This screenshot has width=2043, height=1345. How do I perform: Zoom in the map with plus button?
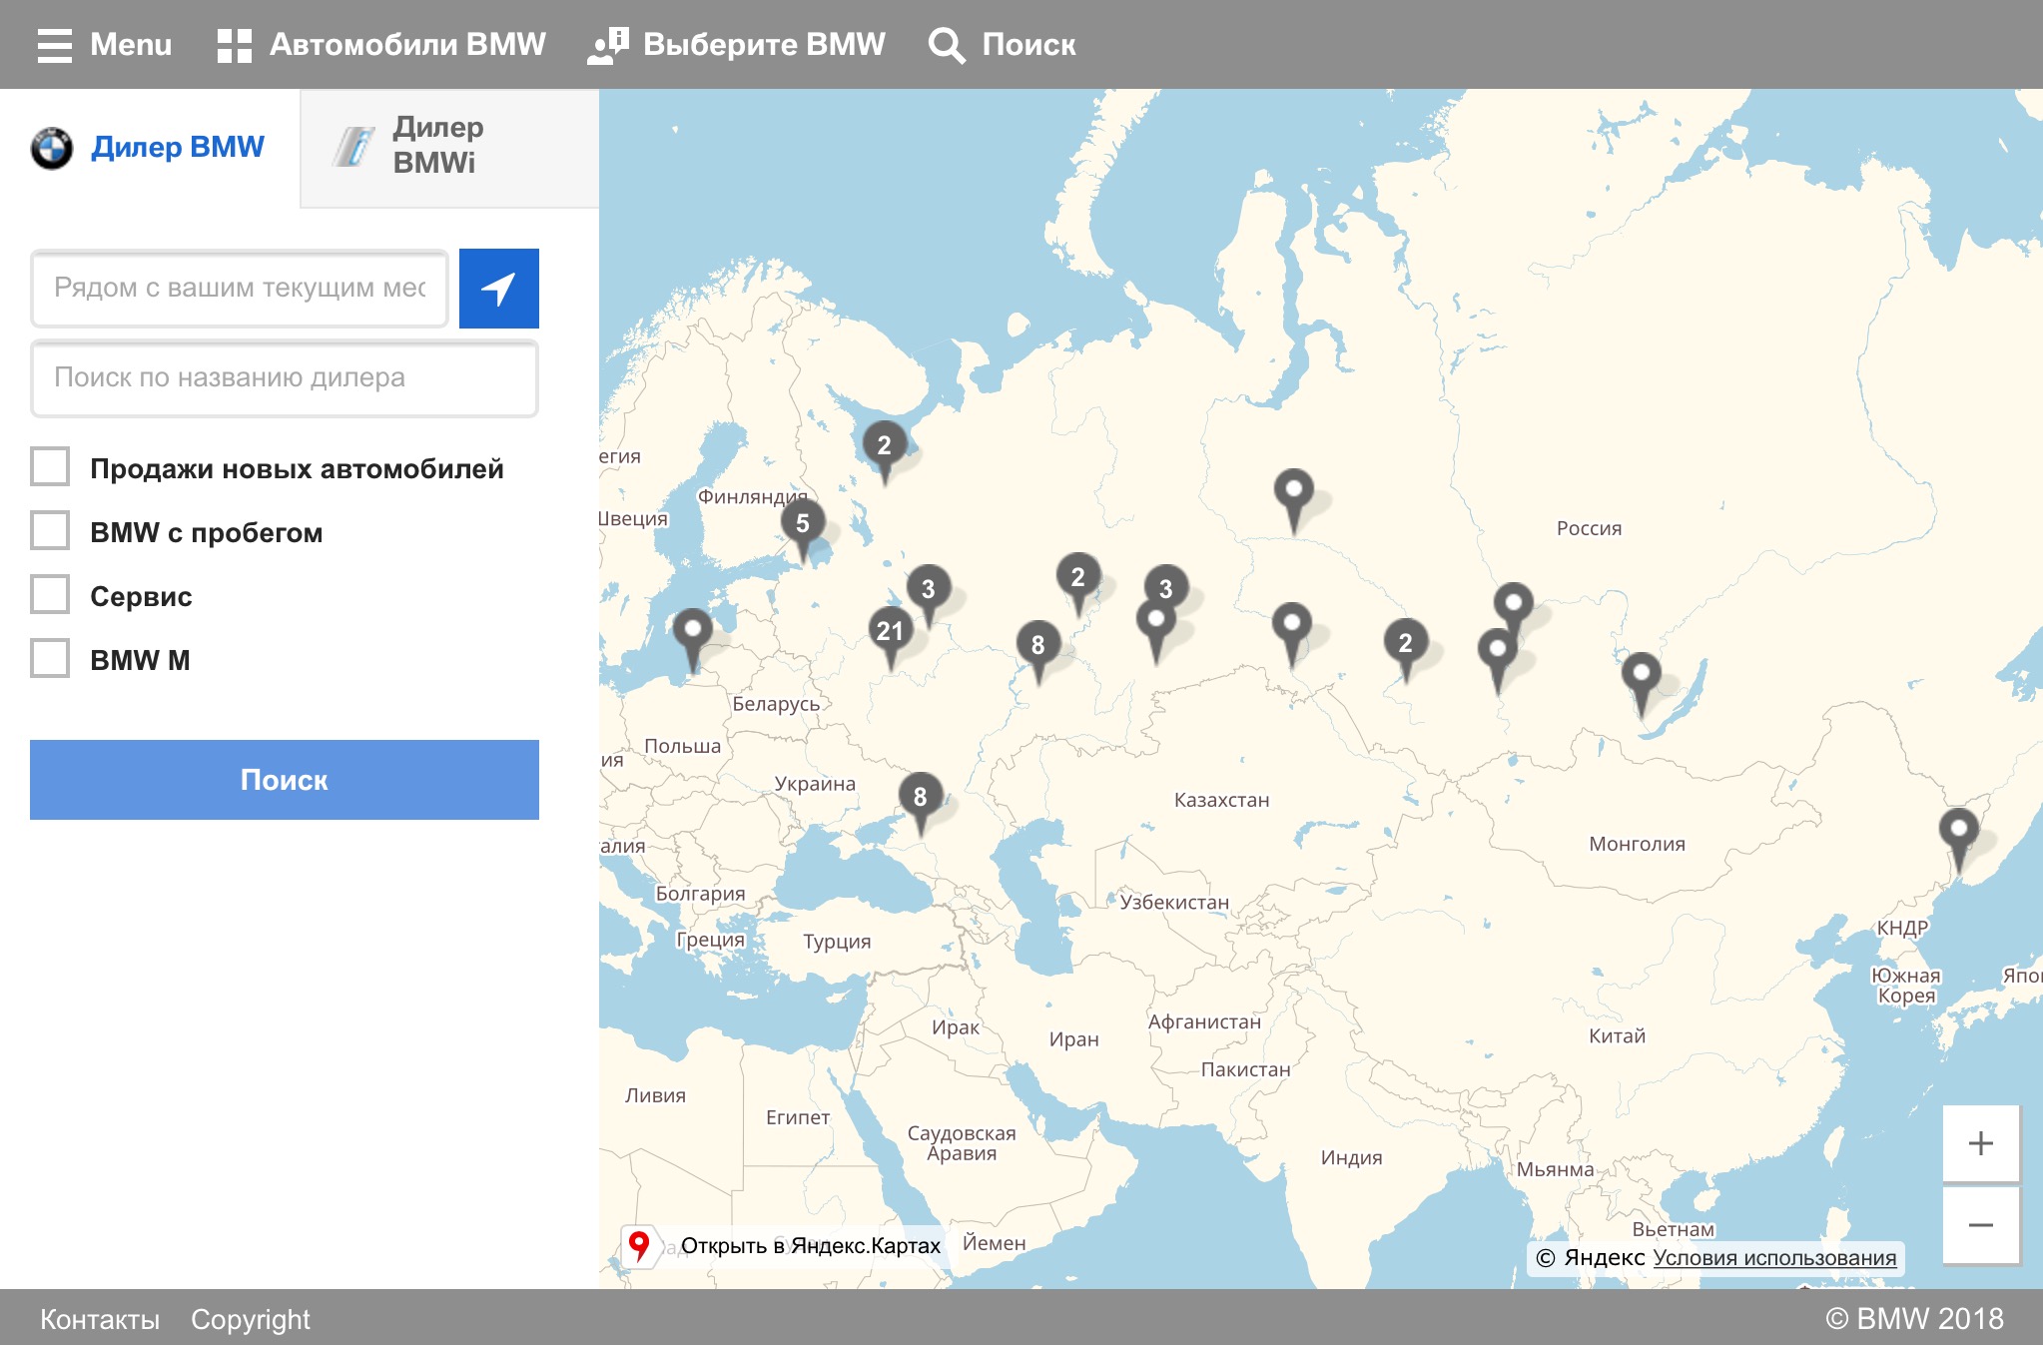(x=1981, y=1143)
